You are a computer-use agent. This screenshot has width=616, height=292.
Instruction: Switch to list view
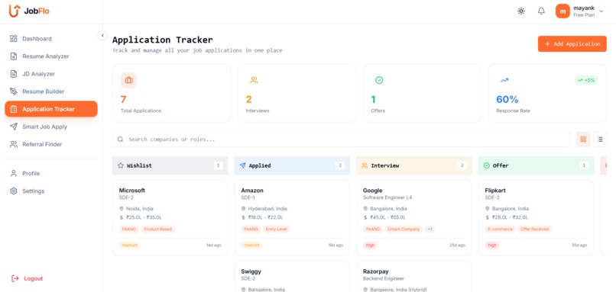(600, 140)
